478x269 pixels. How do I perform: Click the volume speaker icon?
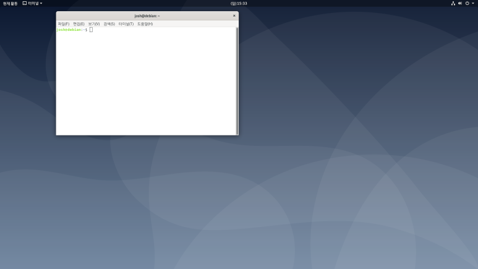(460, 3)
